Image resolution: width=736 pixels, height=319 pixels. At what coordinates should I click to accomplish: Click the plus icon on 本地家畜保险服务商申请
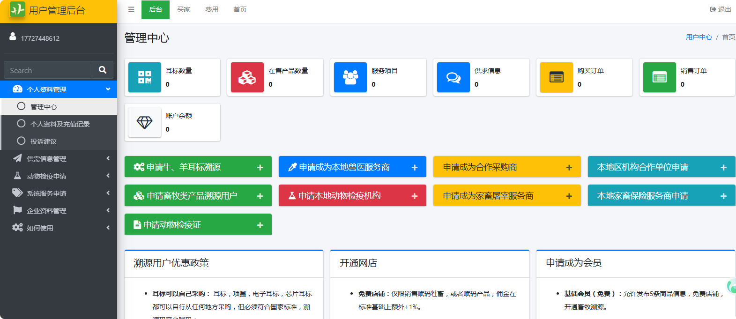[723, 196]
